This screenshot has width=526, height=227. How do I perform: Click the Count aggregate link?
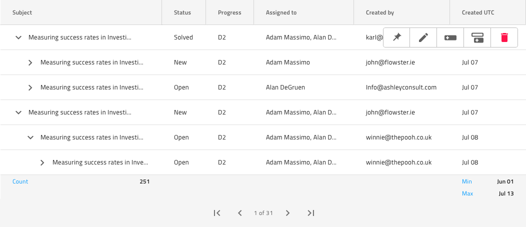coord(20,181)
